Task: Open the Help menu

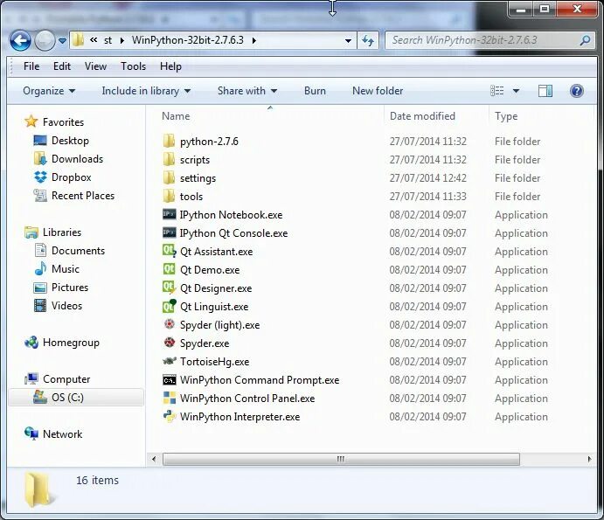Action: click(x=170, y=66)
